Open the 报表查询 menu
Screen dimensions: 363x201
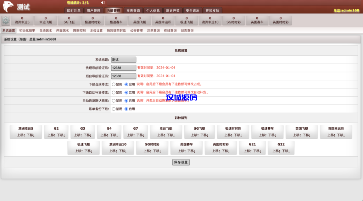133,10
